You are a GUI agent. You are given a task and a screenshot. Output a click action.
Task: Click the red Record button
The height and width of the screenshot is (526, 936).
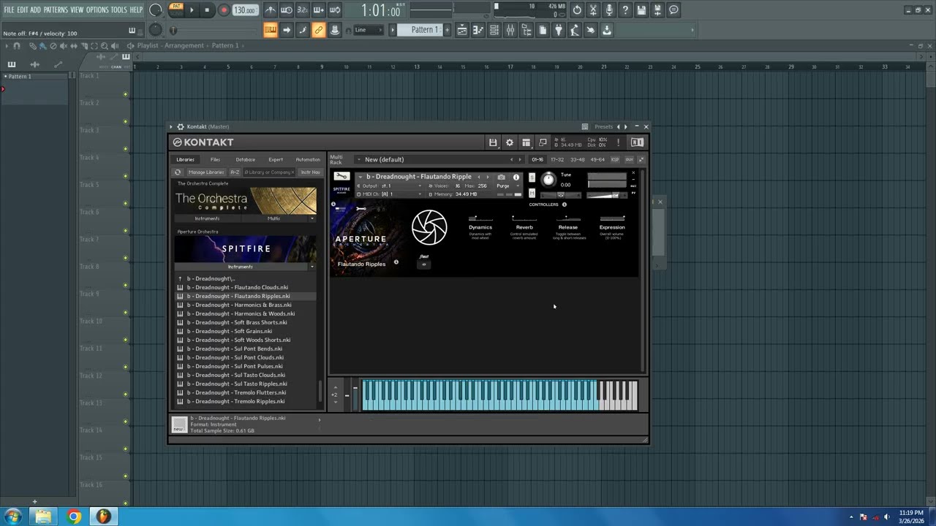224,10
